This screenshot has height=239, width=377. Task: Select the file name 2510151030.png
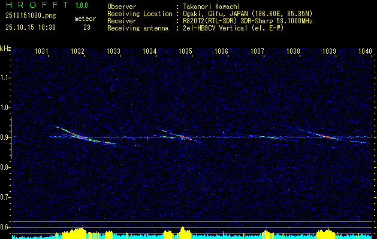31,16
